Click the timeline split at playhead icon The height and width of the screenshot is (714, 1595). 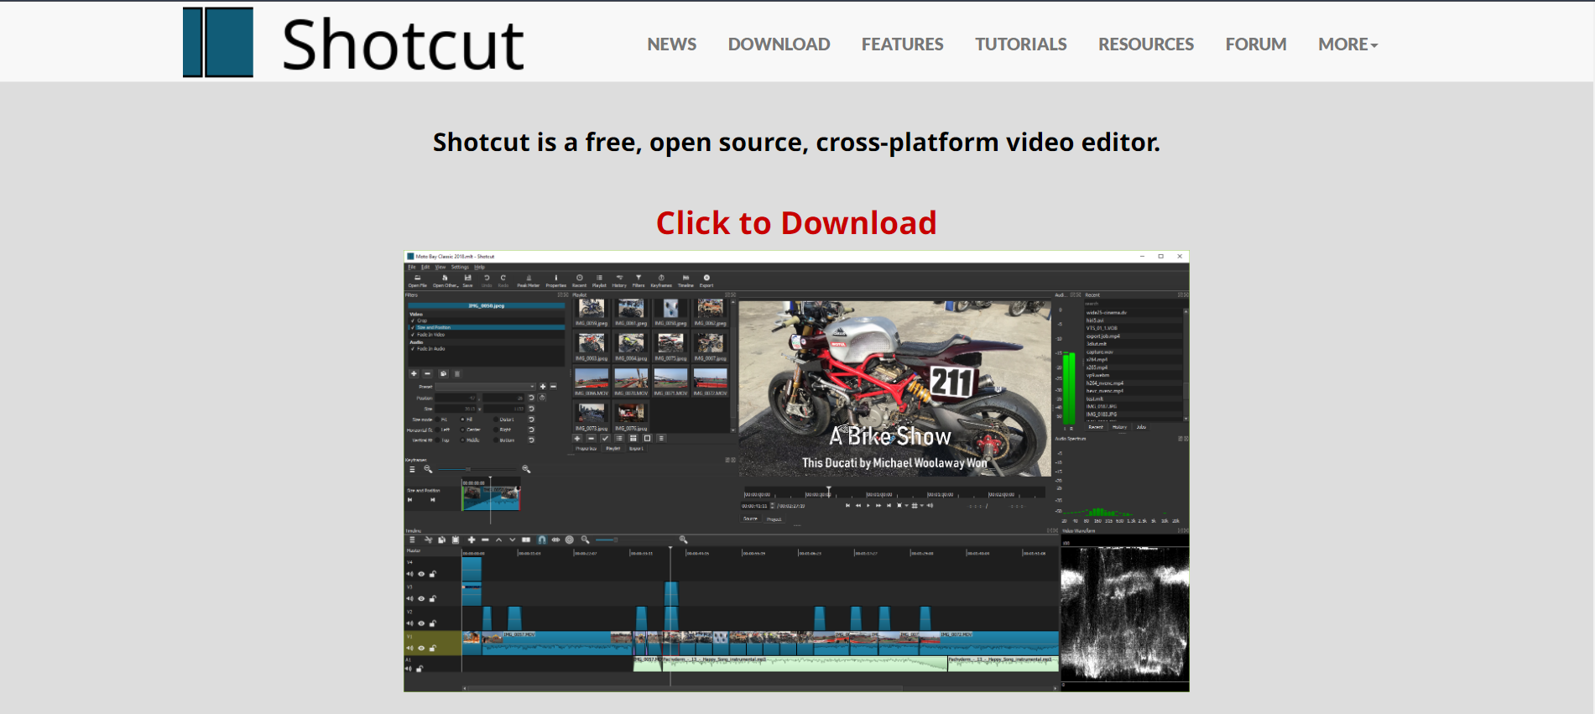click(526, 539)
